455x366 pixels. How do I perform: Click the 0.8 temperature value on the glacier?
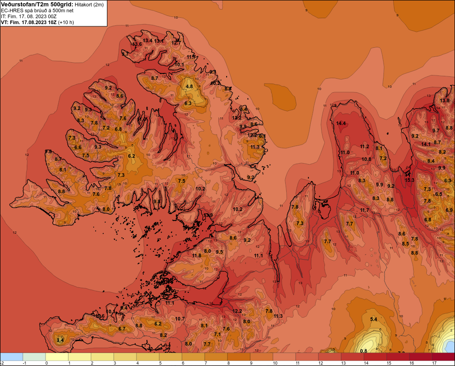(363, 351)
